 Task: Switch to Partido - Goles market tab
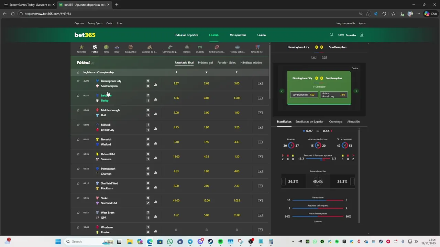(227, 63)
